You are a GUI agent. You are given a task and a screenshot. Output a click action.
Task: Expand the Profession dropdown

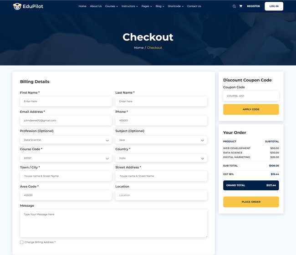66,140
